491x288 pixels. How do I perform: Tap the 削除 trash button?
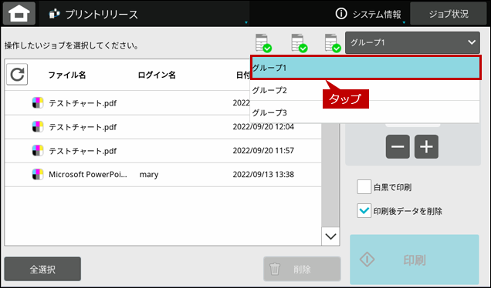(302, 269)
